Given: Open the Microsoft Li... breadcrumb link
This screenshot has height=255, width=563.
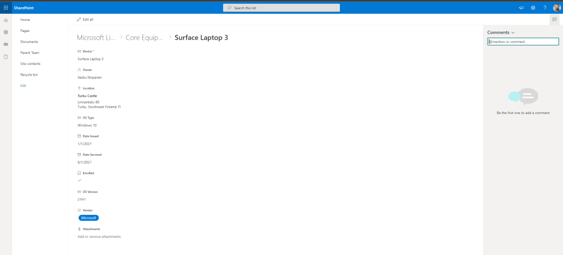Looking at the screenshot, I should (96, 37).
